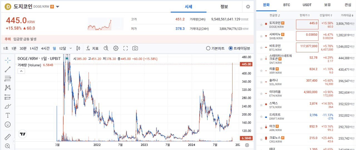The image size is (356, 150).
Task: Switch to the 정보 tab
Action: [224, 7]
